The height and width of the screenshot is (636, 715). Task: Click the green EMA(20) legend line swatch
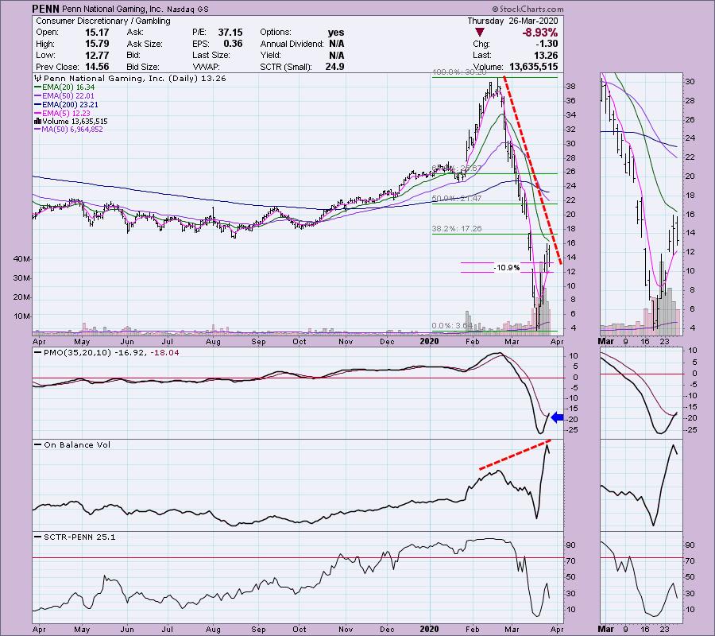38,87
